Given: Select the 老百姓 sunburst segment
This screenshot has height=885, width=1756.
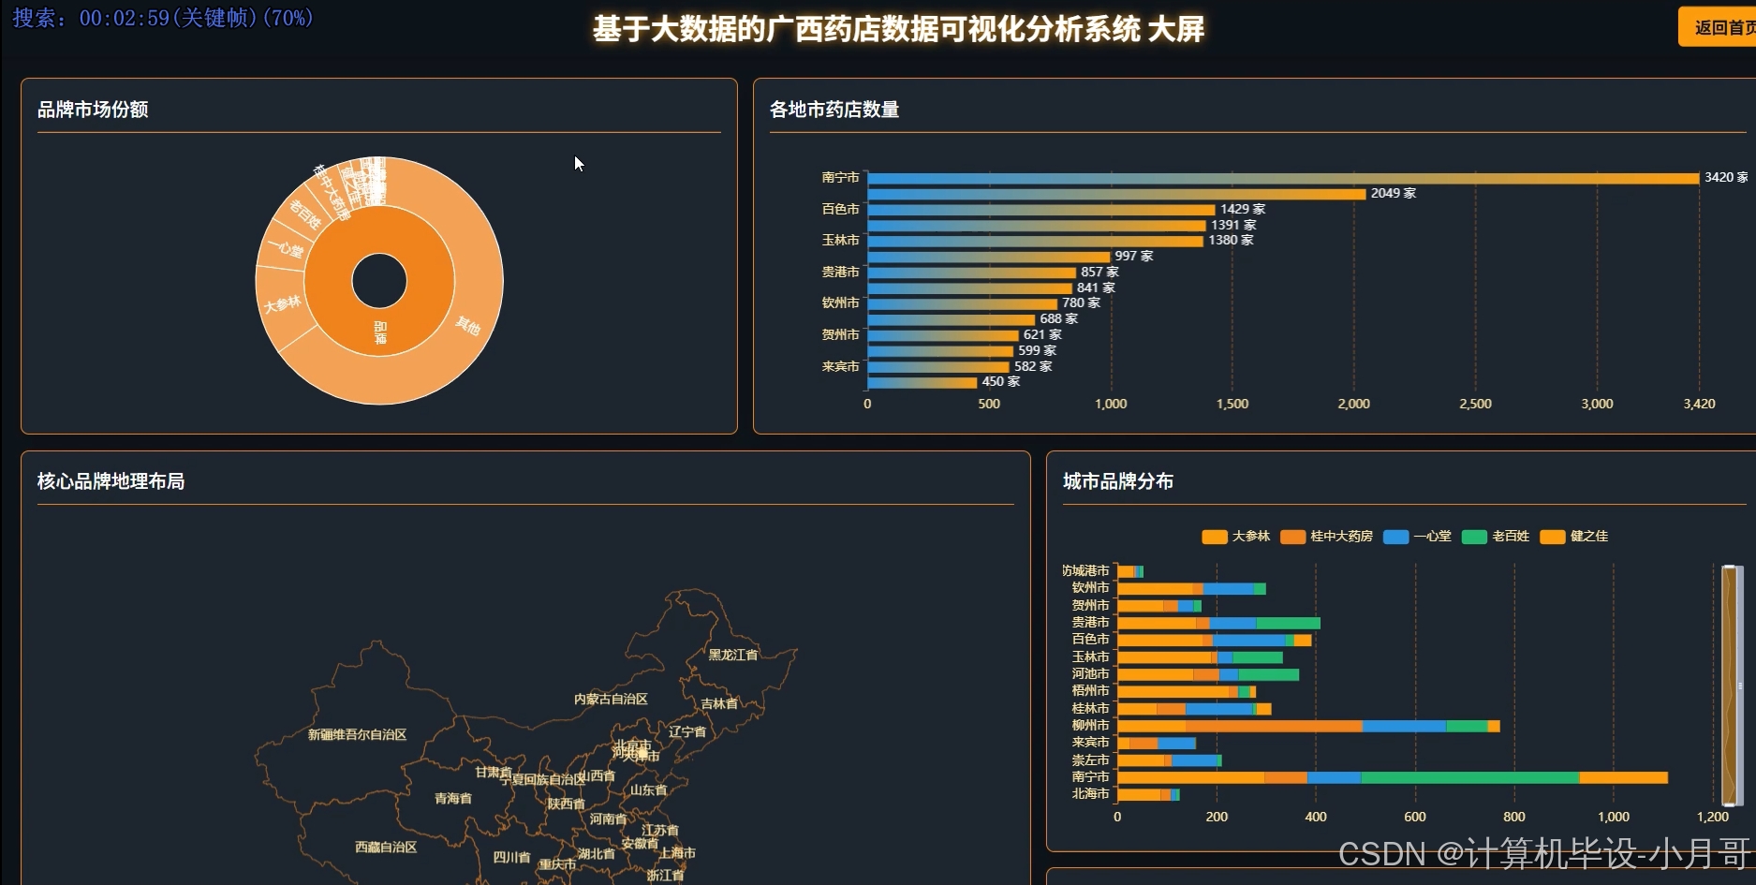Looking at the screenshot, I should (x=305, y=214).
